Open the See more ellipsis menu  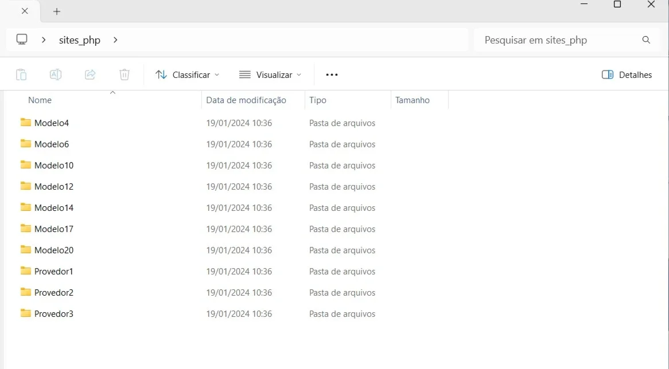point(332,74)
